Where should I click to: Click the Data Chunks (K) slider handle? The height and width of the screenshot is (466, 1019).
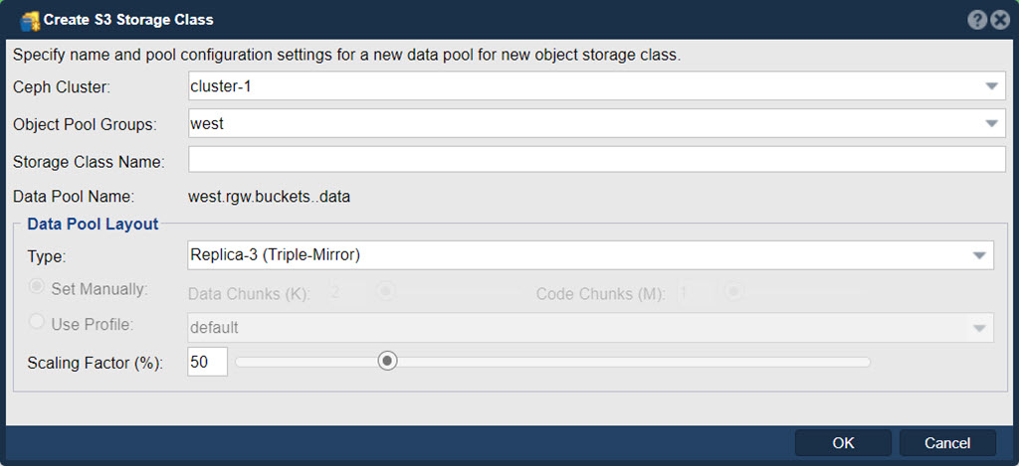[x=386, y=291]
